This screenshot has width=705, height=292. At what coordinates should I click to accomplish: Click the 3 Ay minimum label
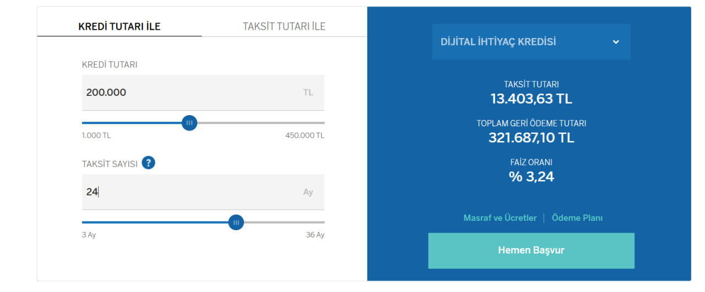coord(89,235)
